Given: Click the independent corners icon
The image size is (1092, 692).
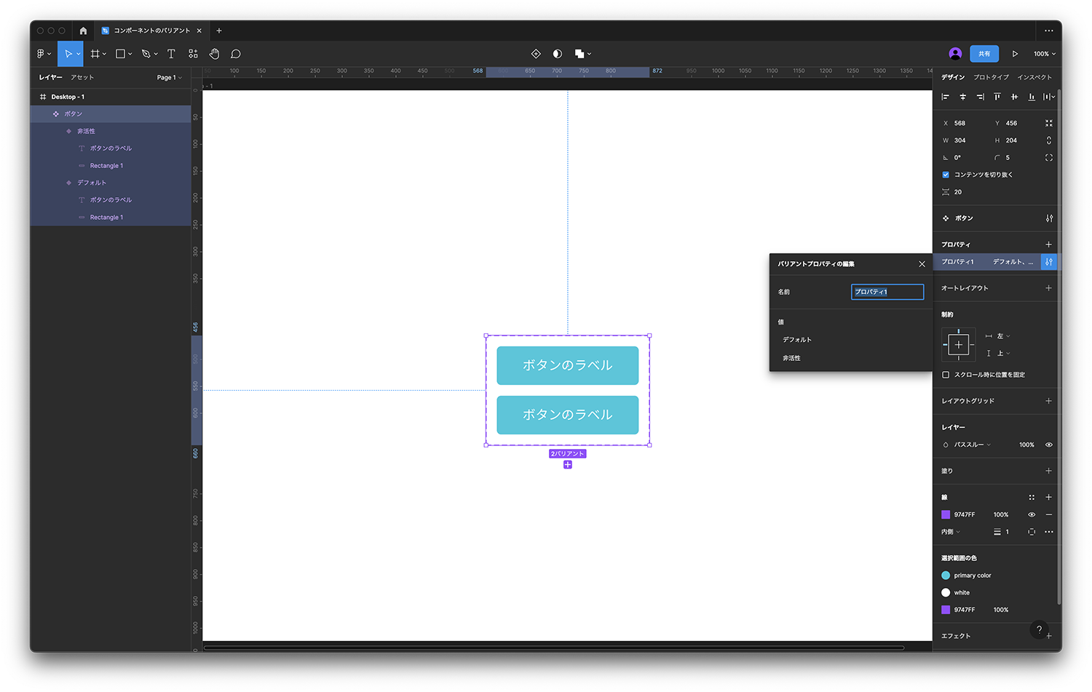Looking at the screenshot, I should tap(1049, 158).
